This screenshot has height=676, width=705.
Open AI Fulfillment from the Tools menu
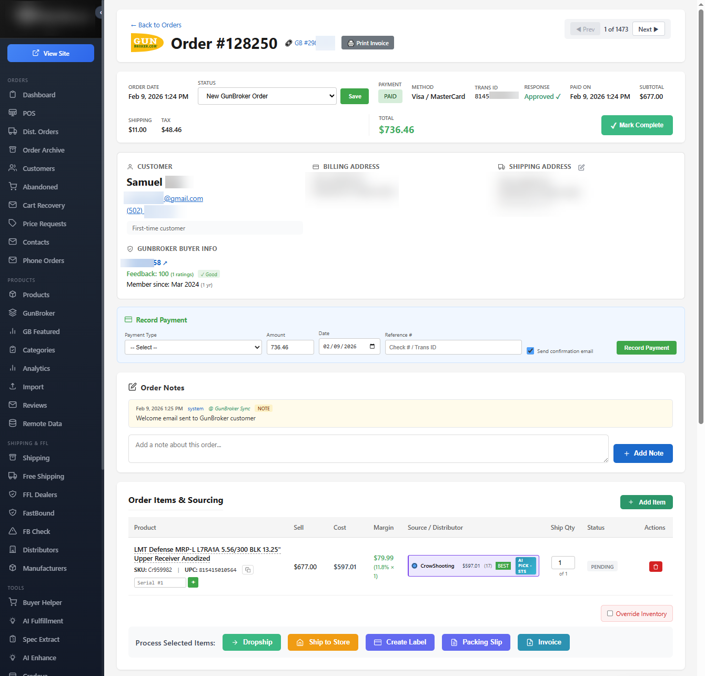13,621
